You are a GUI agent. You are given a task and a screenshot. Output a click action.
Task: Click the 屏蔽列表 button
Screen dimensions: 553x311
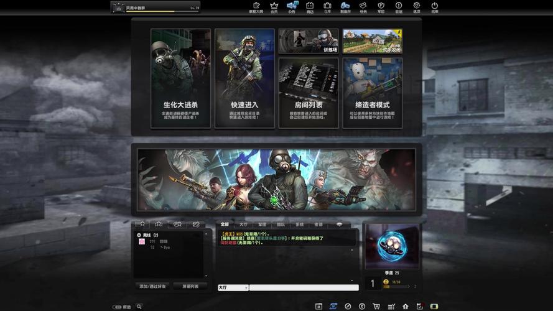[190, 286]
